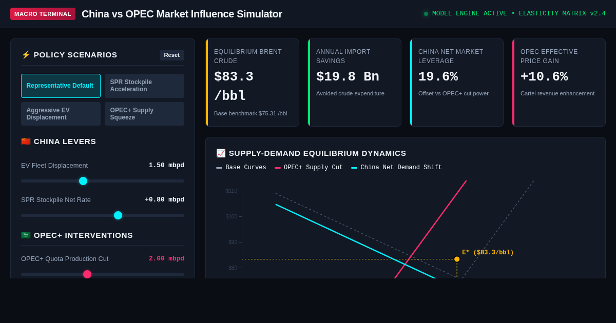Click the Annual Import Savings card

click(355, 83)
